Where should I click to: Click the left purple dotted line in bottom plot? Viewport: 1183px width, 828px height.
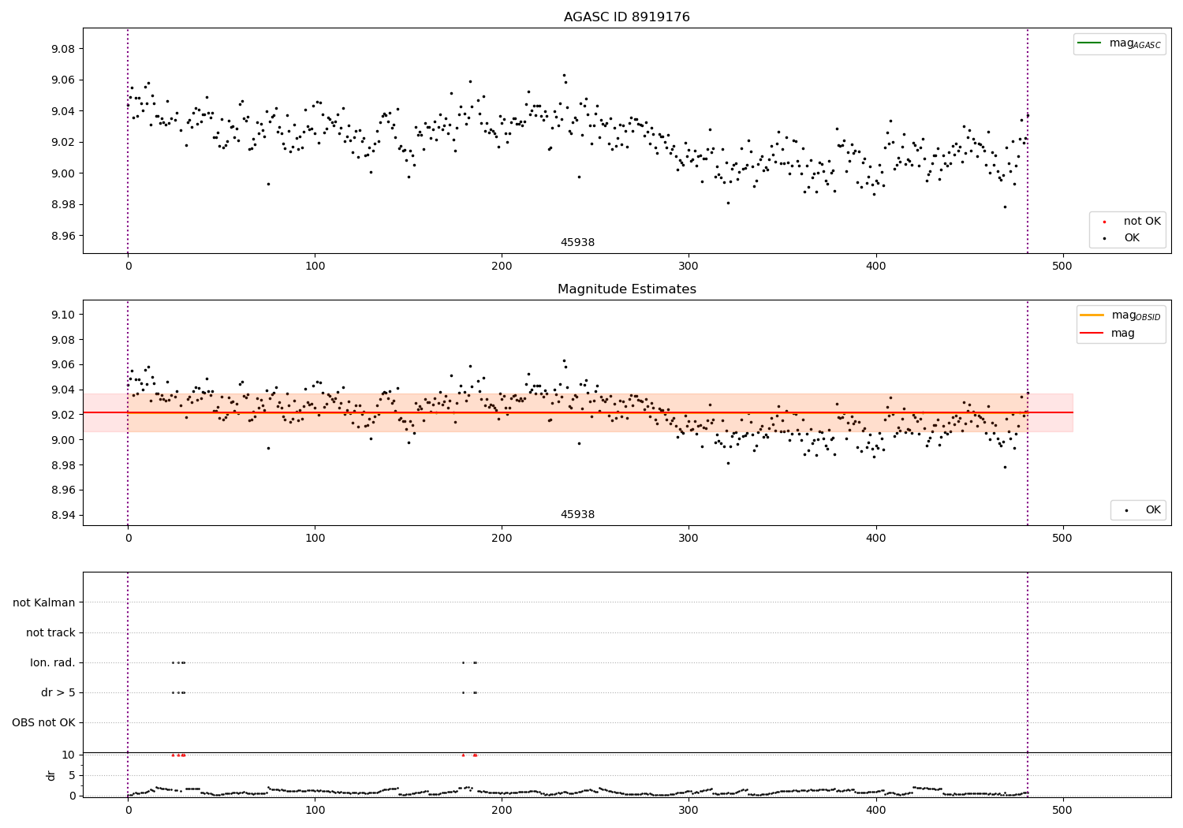point(128,684)
